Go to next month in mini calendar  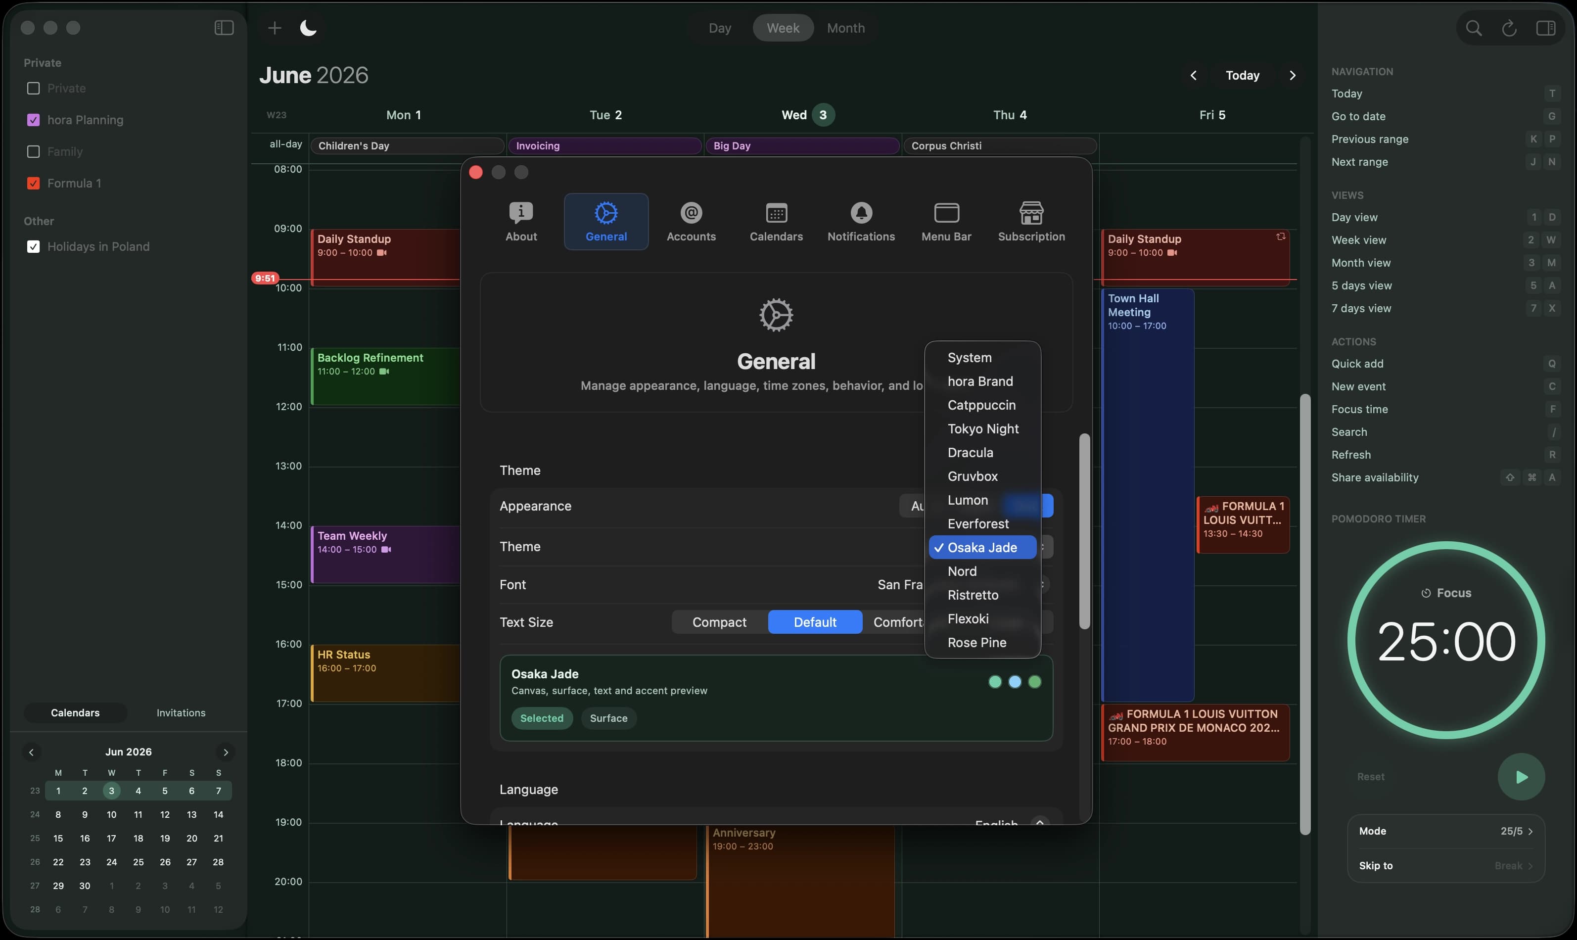pyautogui.click(x=226, y=752)
